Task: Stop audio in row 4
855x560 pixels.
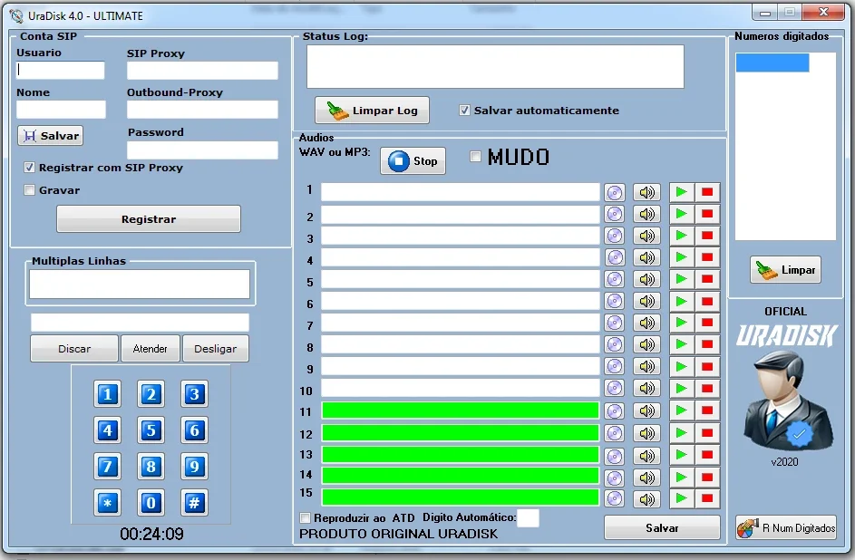Action: 707,257
